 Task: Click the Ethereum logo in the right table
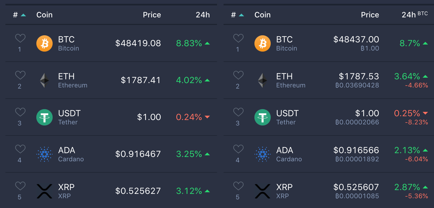pyautogui.click(x=263, y=80)
